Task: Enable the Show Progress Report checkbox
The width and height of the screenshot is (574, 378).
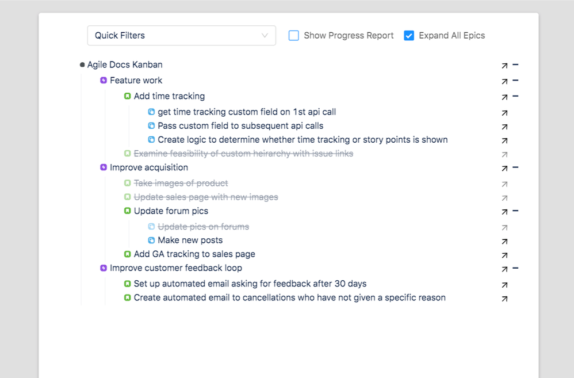Action: point(293,35)
